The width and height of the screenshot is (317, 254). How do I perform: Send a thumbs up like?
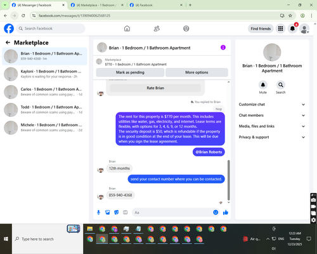226,212
